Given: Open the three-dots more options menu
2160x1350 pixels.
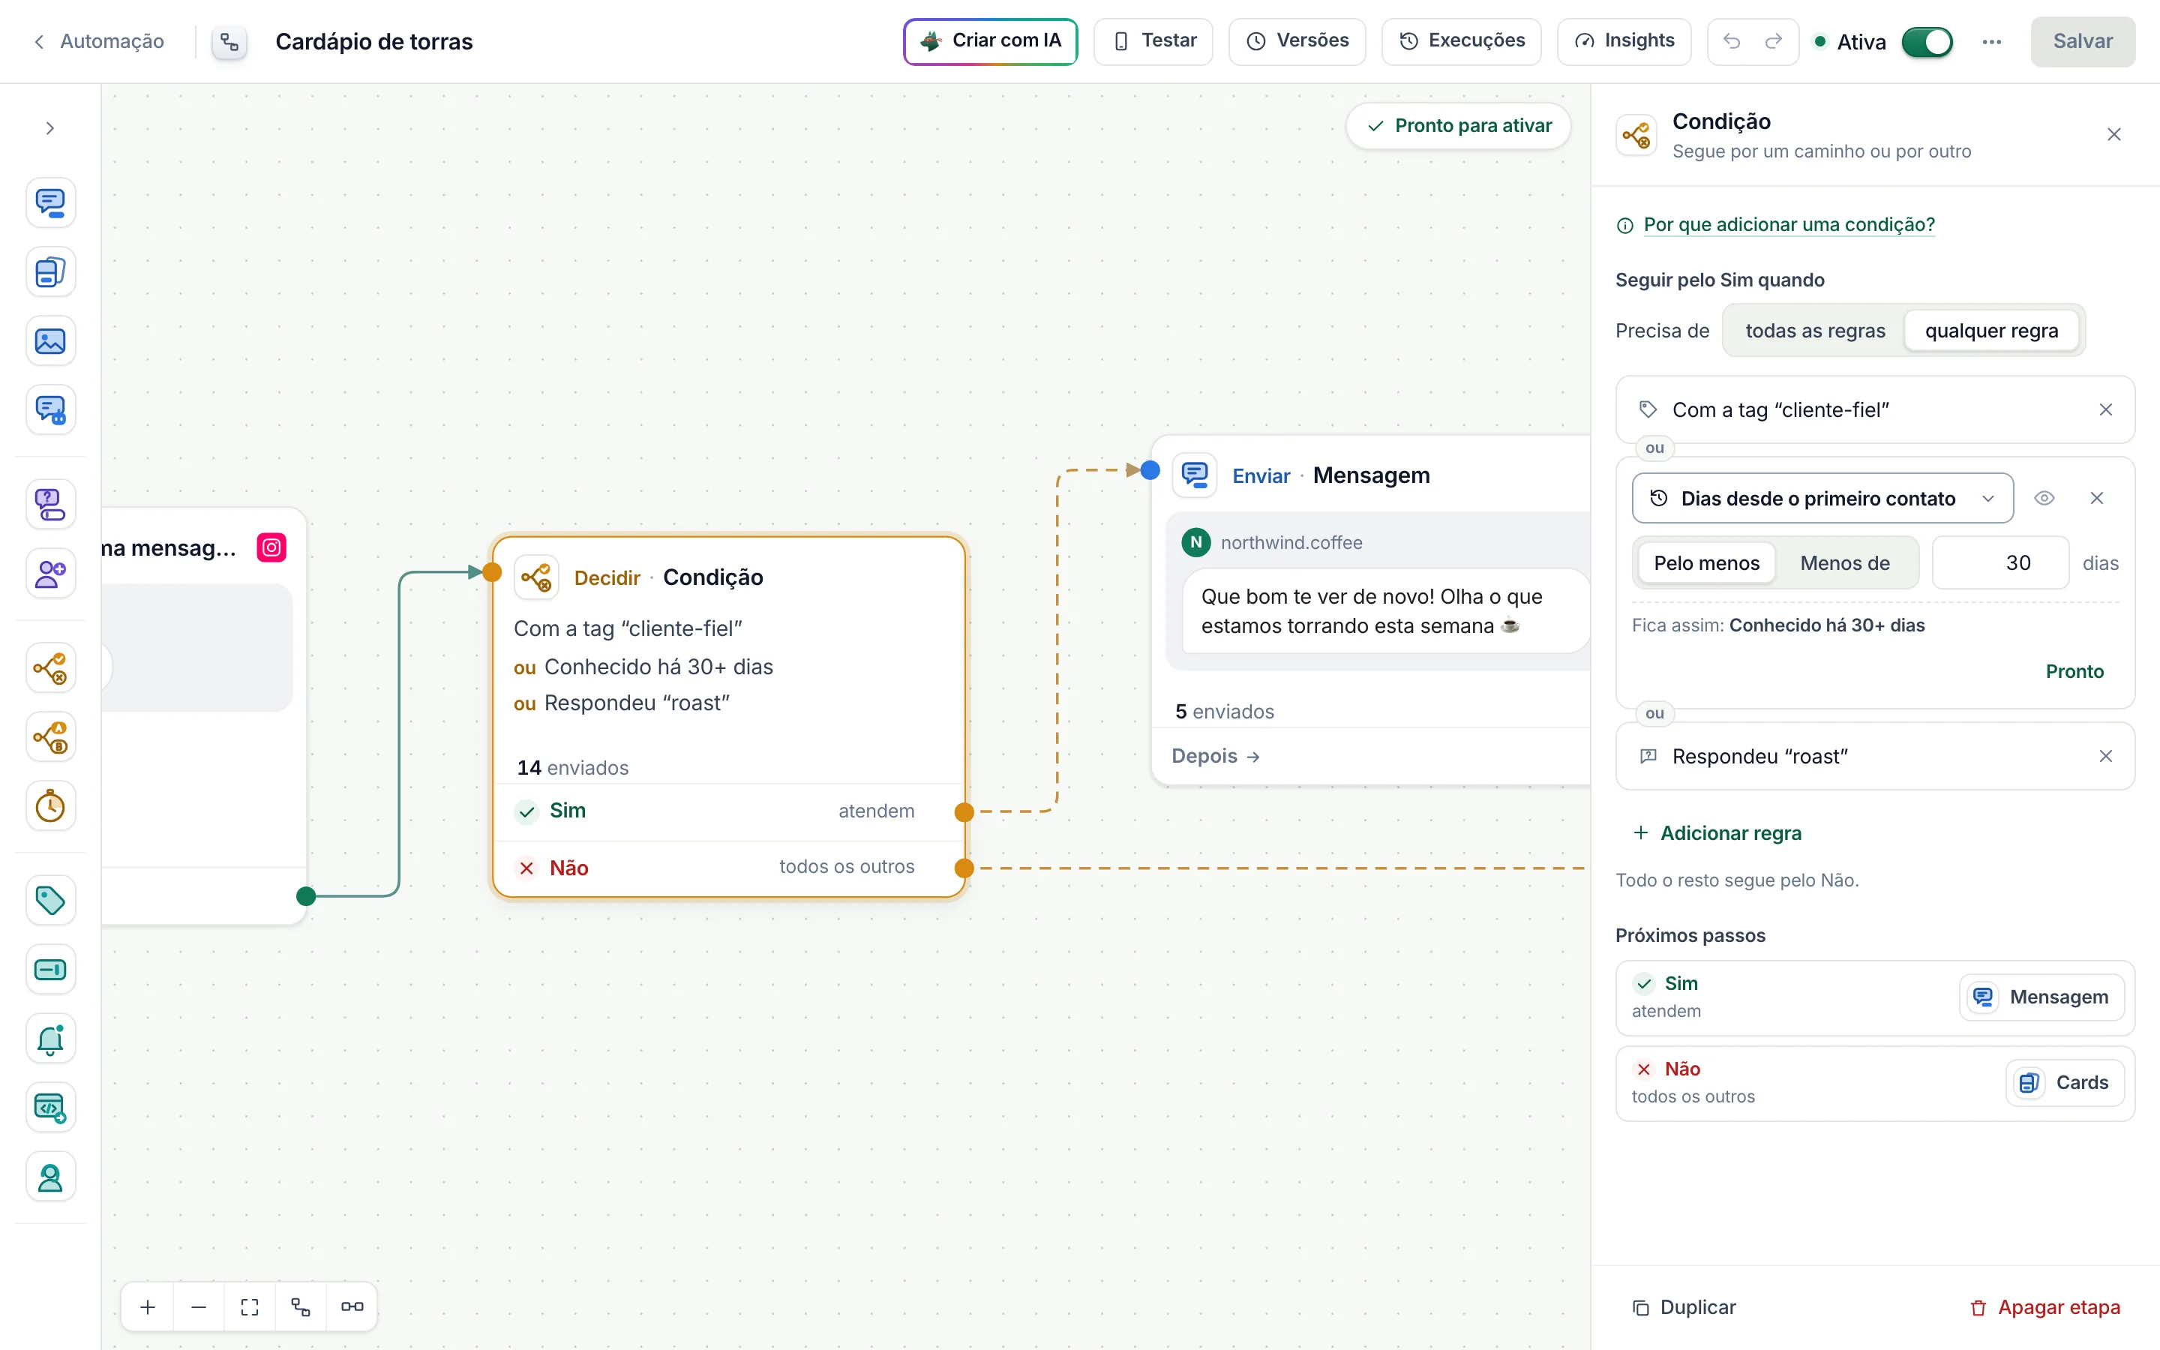Looking at the screenshot, I should point(1991,42).
